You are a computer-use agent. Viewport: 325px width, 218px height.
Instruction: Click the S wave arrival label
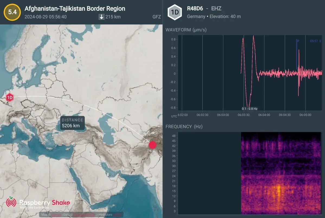(320, 41)
